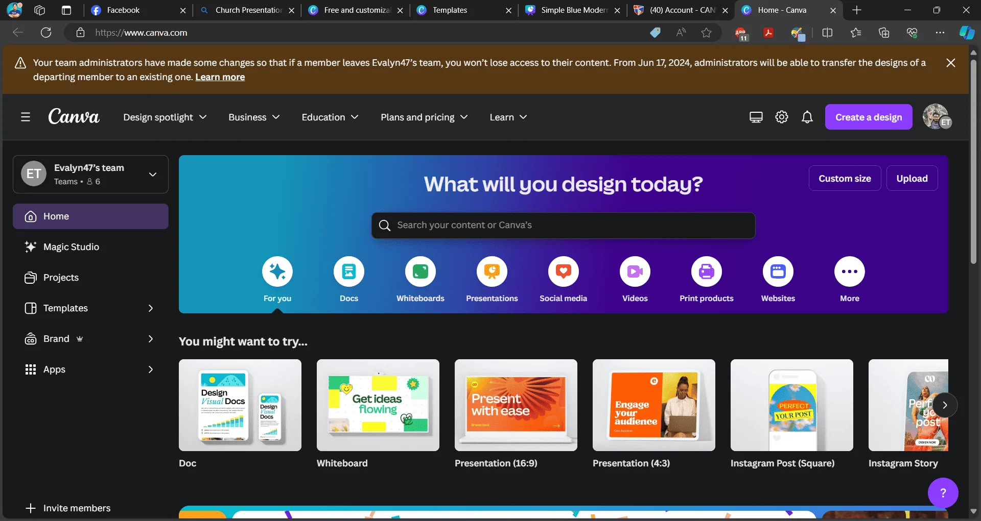Screen dimensions: 981x521
Task: Select the Presentations category icon
Action: pos(492,271)
